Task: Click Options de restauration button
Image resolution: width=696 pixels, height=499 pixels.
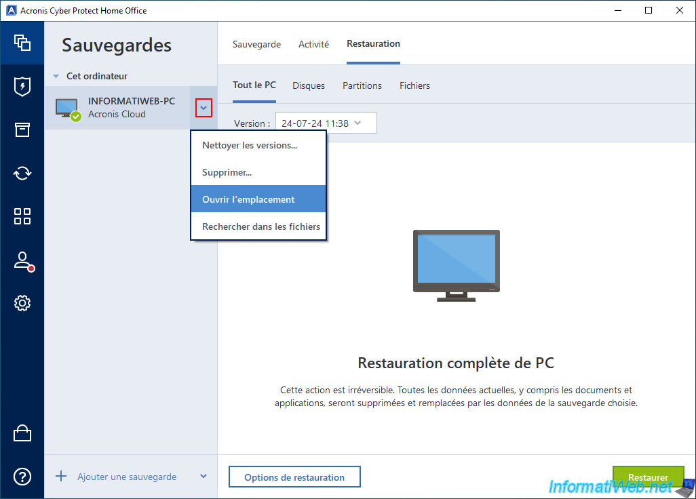Action: tap(294, 477)
